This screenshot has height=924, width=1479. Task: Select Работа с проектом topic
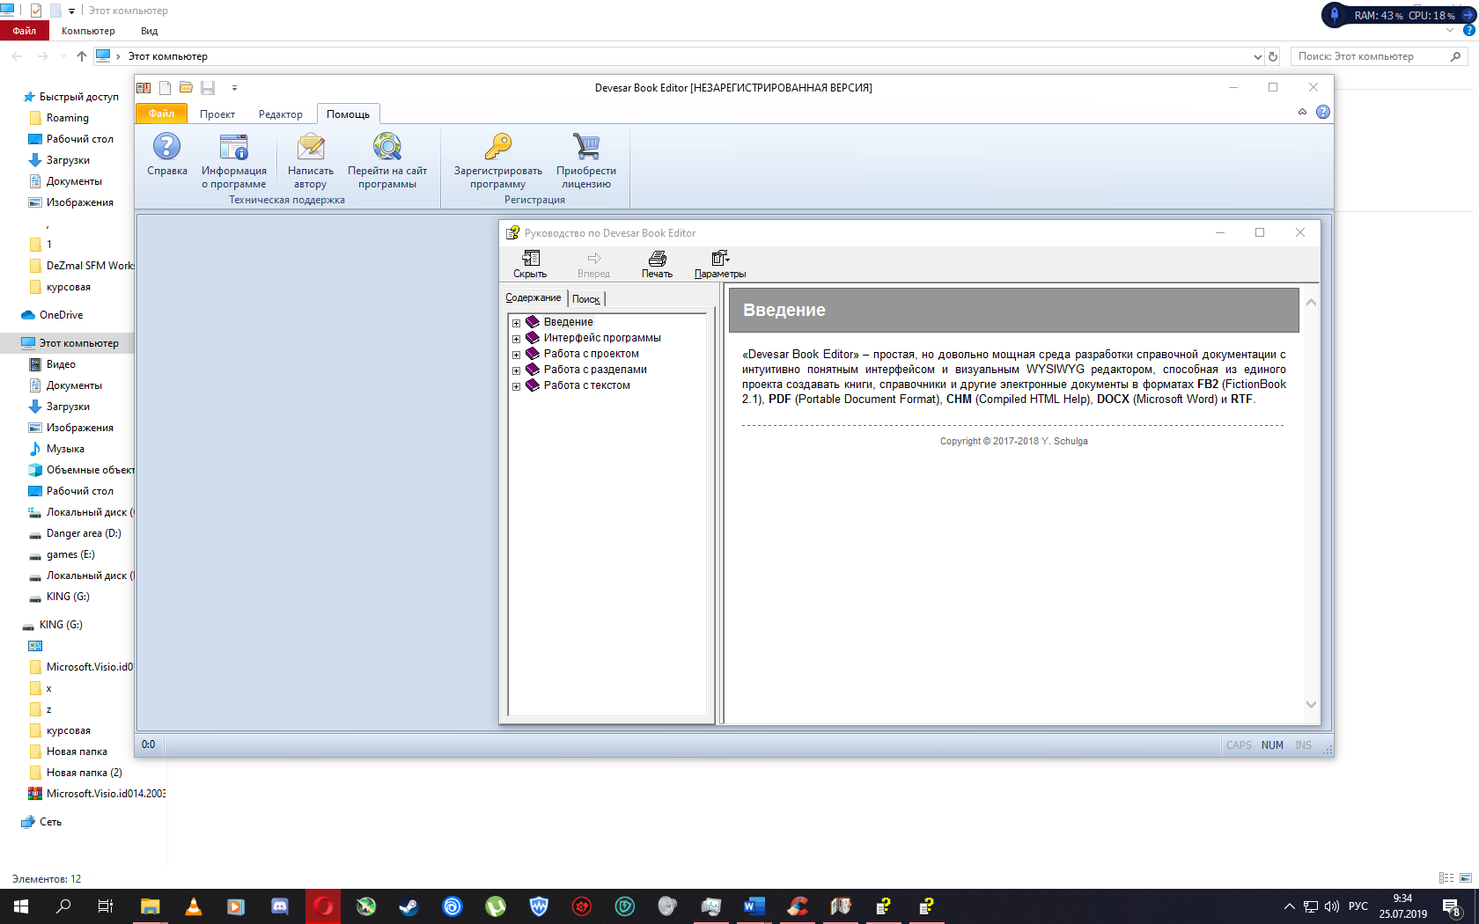(x=592, y=354)
